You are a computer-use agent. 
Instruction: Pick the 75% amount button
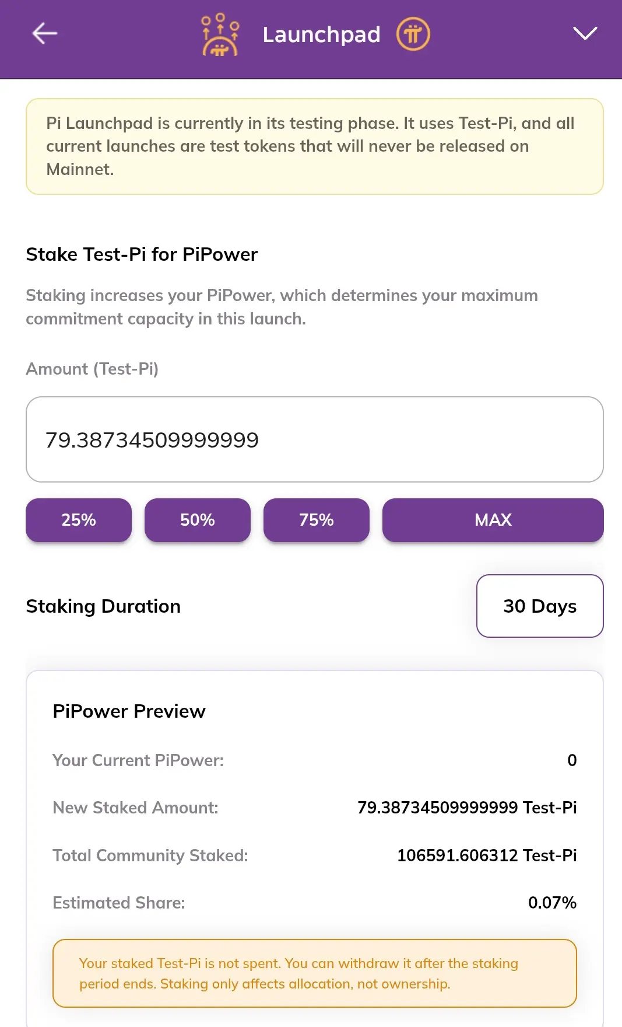coord(317,520)
